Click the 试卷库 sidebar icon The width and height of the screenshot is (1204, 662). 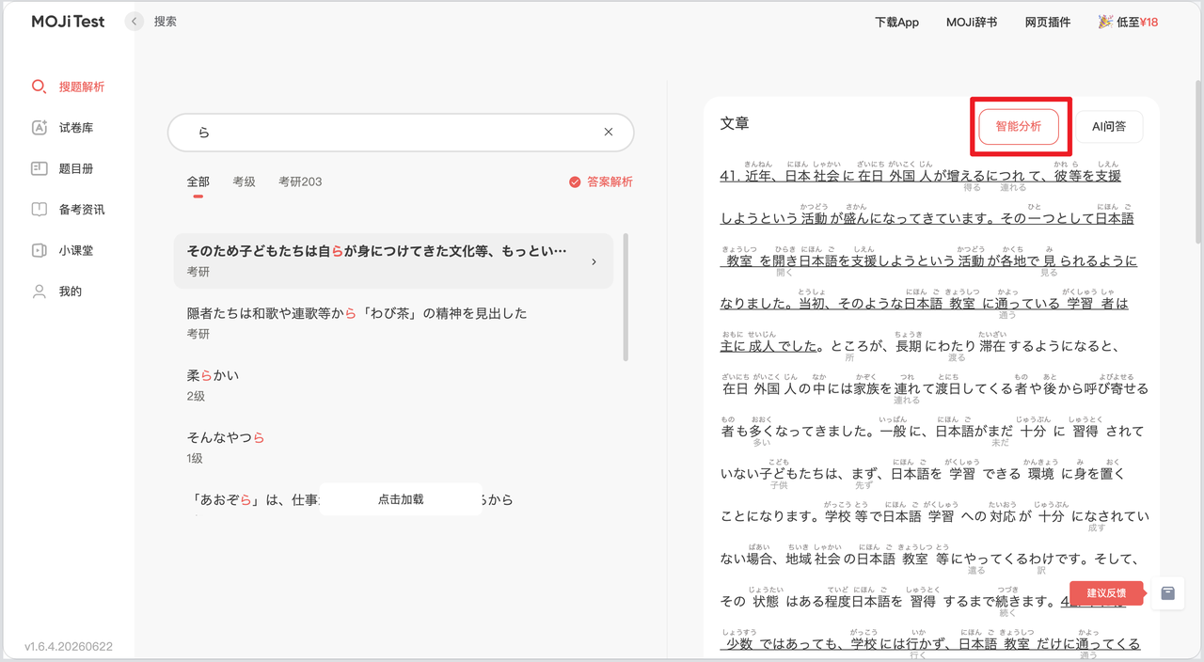click(39, 128)
